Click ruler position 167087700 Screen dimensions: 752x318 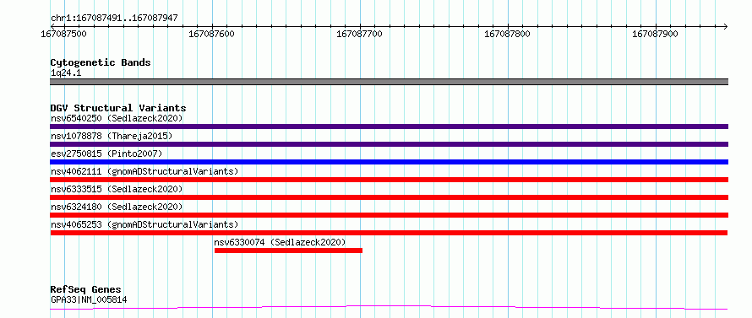(x=360, y=34)
